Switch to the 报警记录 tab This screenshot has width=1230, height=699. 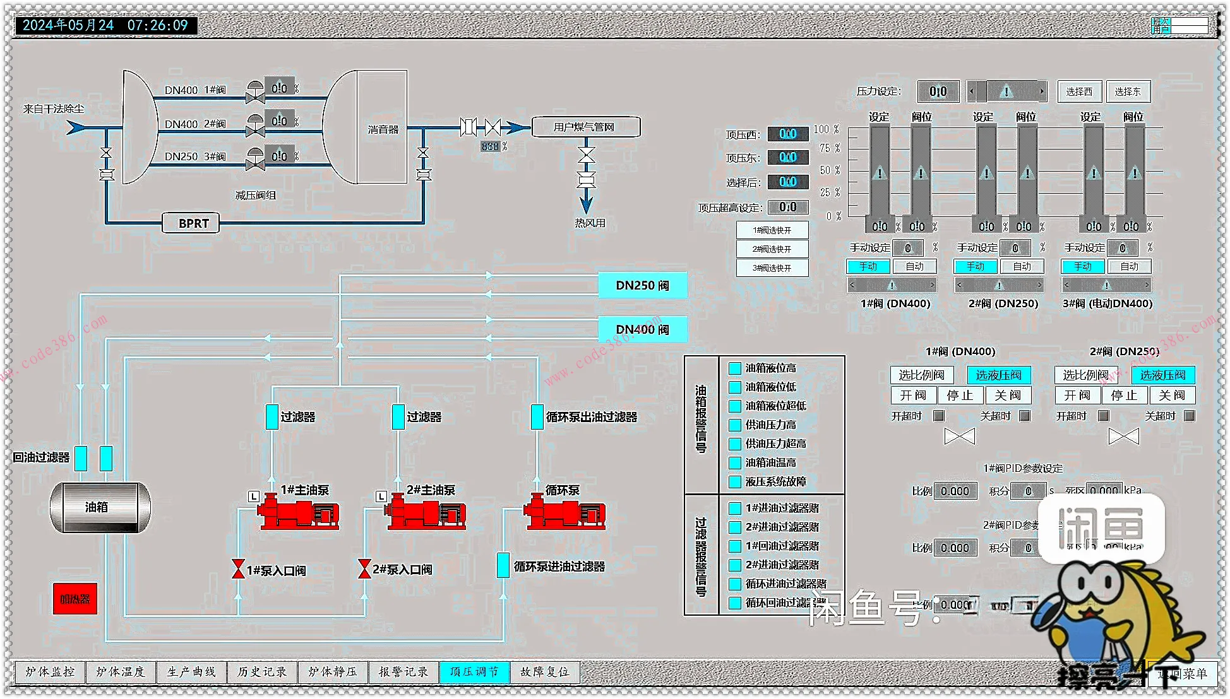tap(403, 673)
